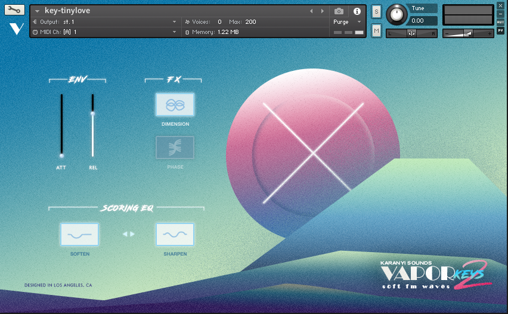Toggle the Phase FX button
Viewport: 508px width, 314px height.
click(x=175, y=147)
